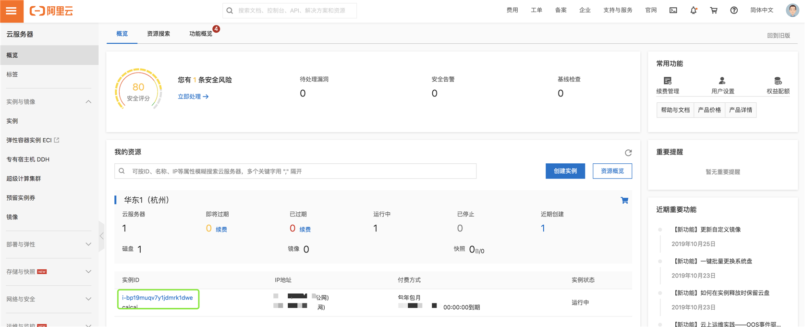Click the 运行中 instance status
This screenshot has width=805, height=327.
(580, 303)
